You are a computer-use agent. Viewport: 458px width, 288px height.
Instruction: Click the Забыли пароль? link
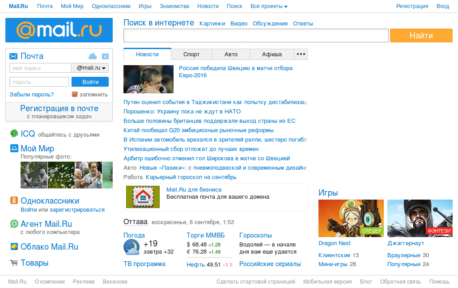point(32,95)
